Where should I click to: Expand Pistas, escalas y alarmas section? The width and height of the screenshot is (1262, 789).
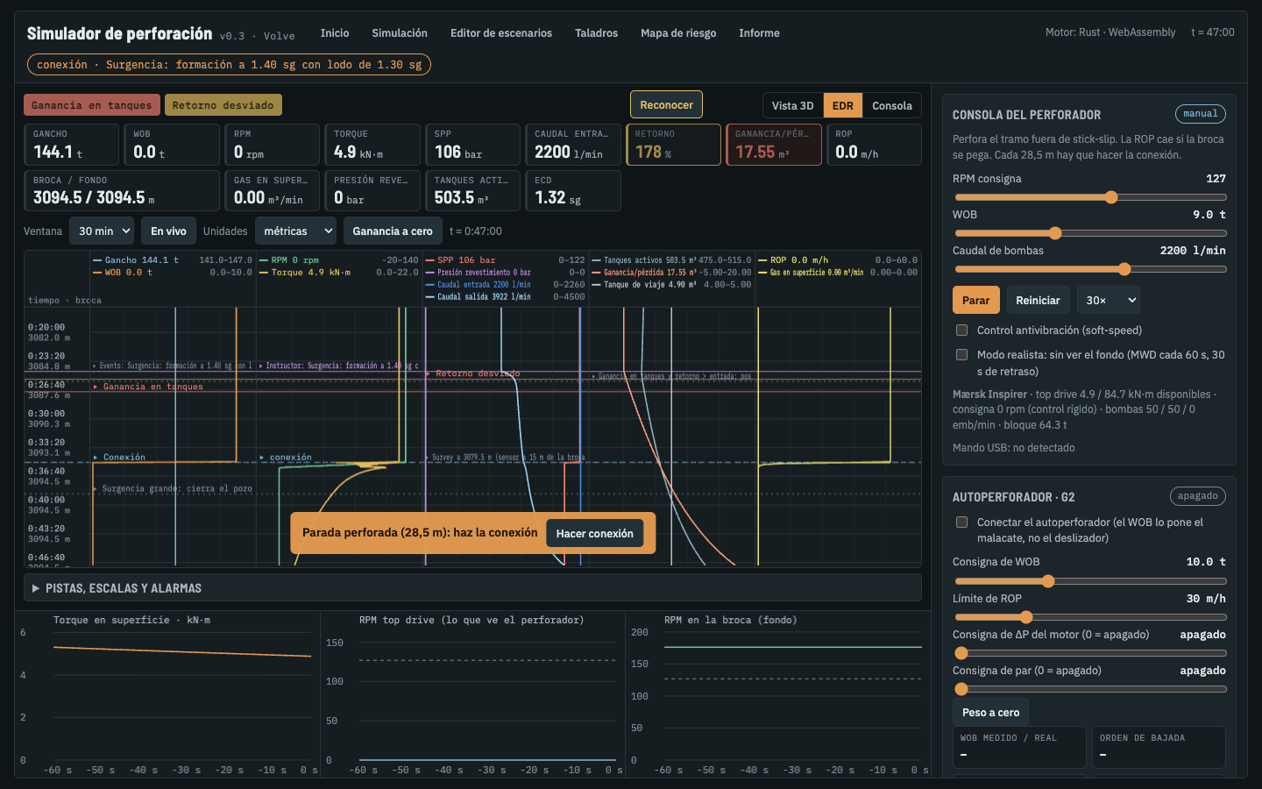click(472, 588)
